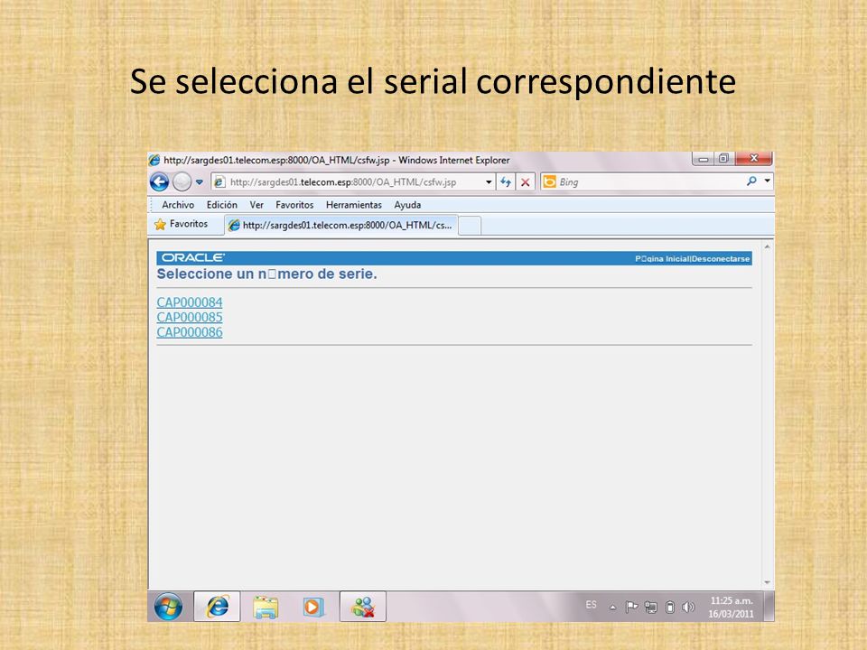867x650 pixels.
Task: Click the search magnifier icon
Action: click(x=751, y=181)
